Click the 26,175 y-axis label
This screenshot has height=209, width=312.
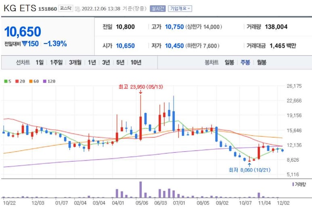(x=294, y=86)
